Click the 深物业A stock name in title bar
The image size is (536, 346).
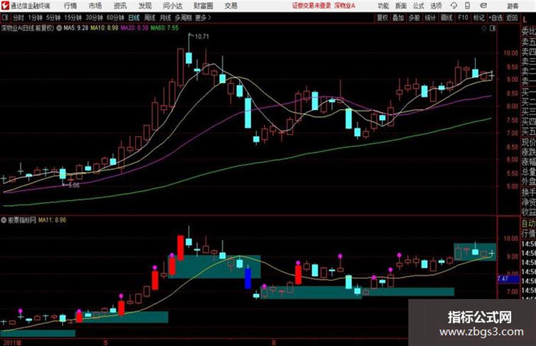[345, 6]
